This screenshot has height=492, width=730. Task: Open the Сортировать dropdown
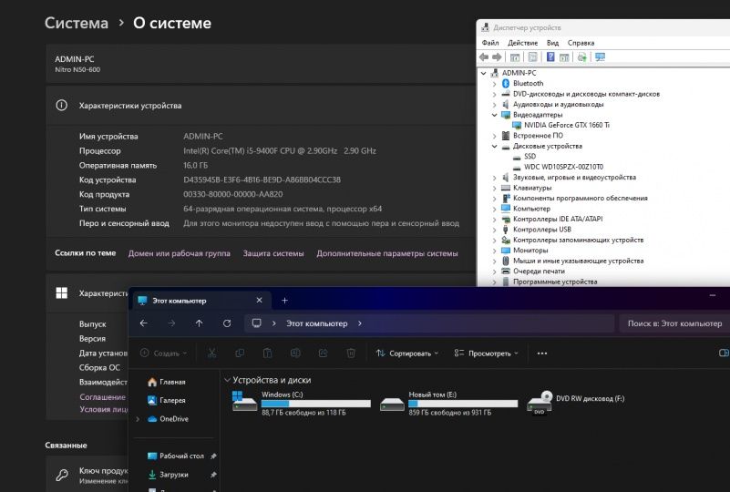coord(406,354)
